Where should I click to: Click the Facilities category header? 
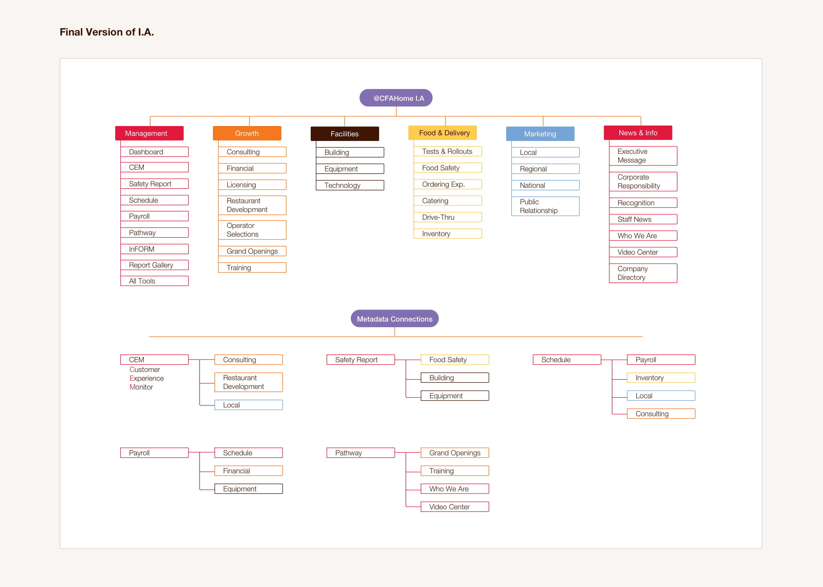[344, 134]
